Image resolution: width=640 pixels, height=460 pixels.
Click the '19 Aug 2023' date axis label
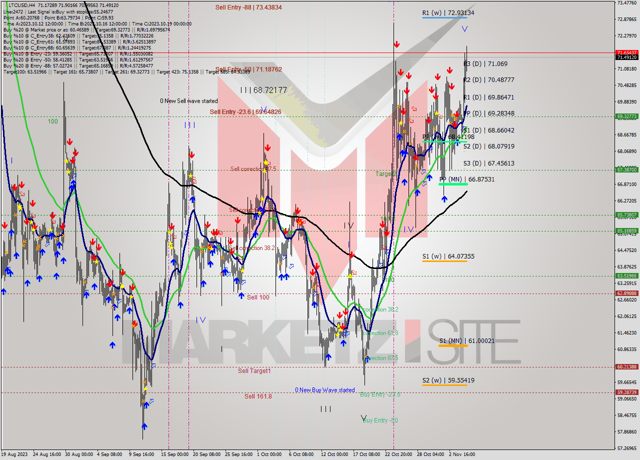15,454
